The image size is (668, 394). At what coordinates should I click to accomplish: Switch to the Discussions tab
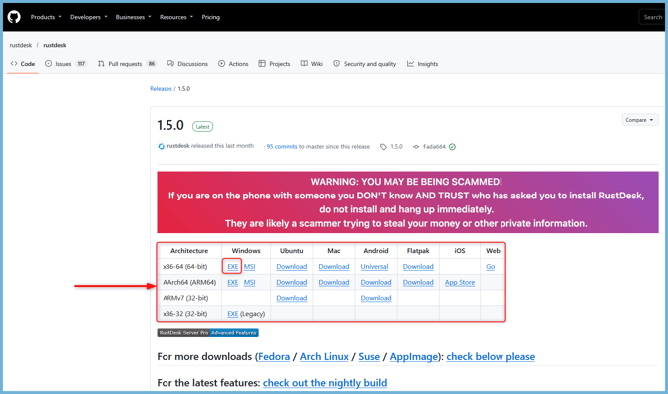click(187, 64)
